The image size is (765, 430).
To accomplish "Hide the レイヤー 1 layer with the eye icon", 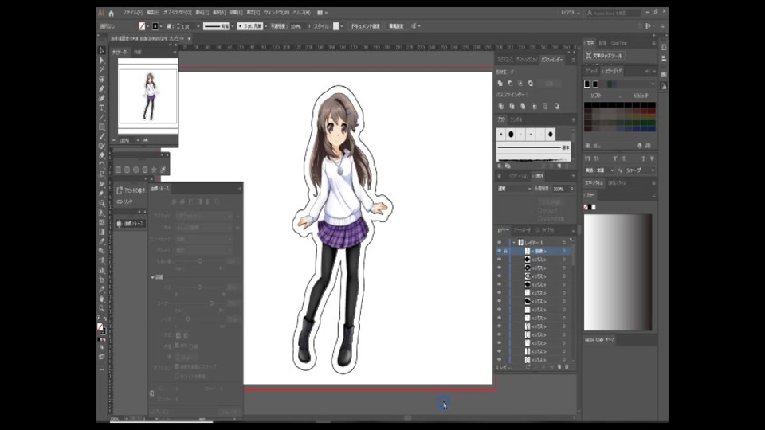I will tap(499, 242).
